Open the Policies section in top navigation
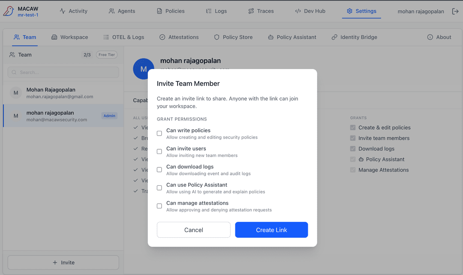 (171, 11)
